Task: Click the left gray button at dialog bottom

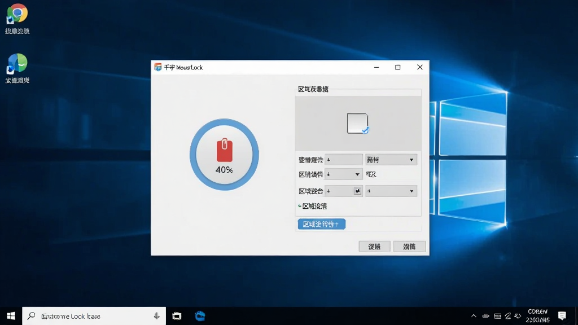Action: (375, 247)
